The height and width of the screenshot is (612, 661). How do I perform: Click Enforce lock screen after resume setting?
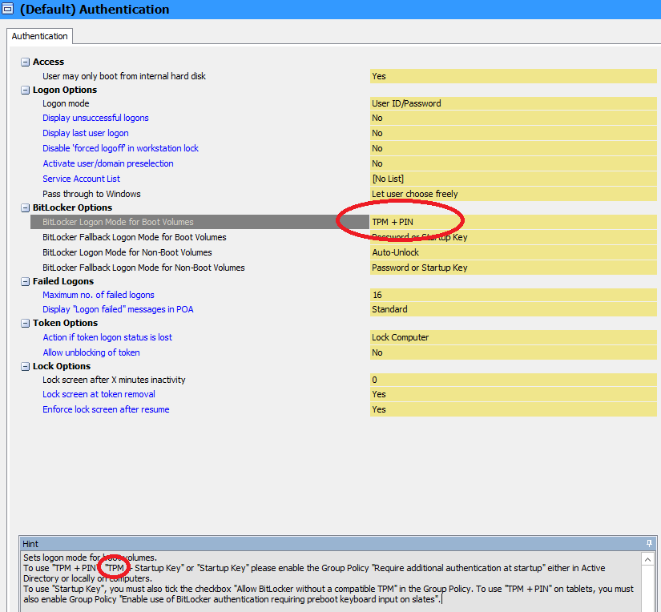tap(106, 409)
